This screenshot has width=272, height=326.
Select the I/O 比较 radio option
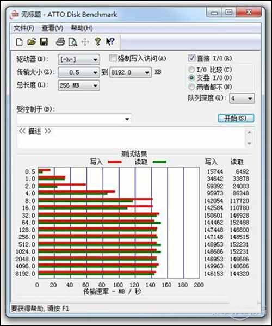pyautogui.click(x=191, y=70)
